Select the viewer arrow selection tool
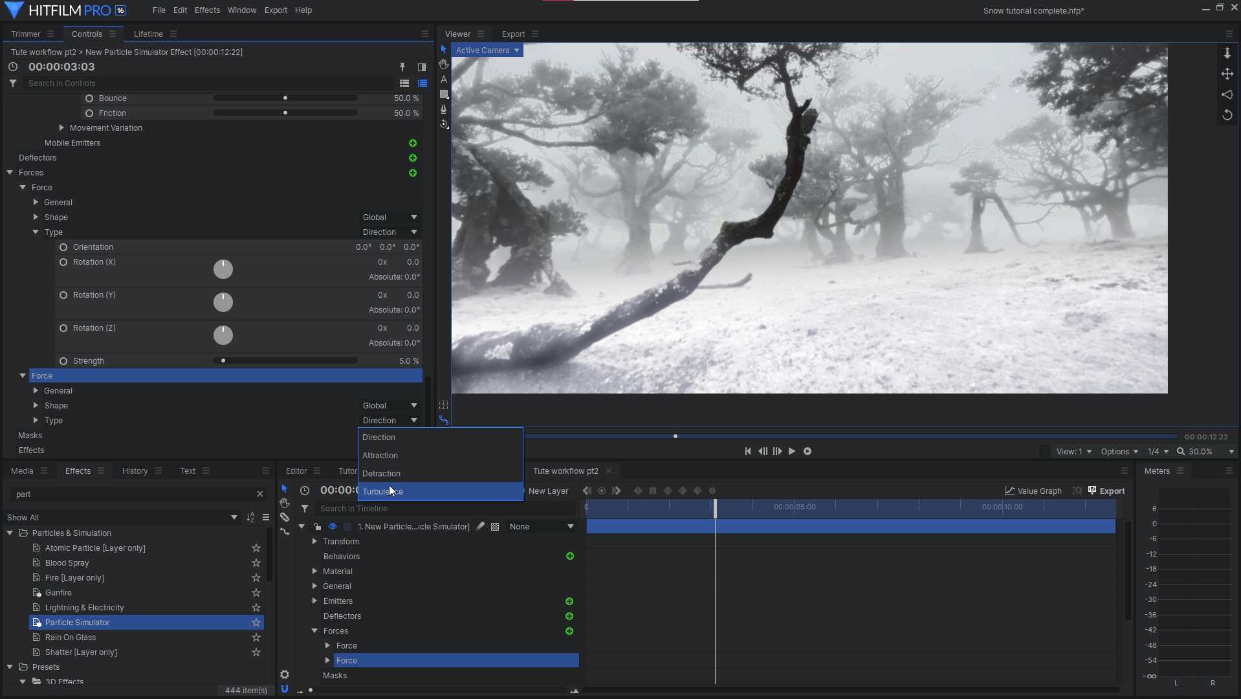Screen dimensions: 1241x699 click(x=443, y=49)
